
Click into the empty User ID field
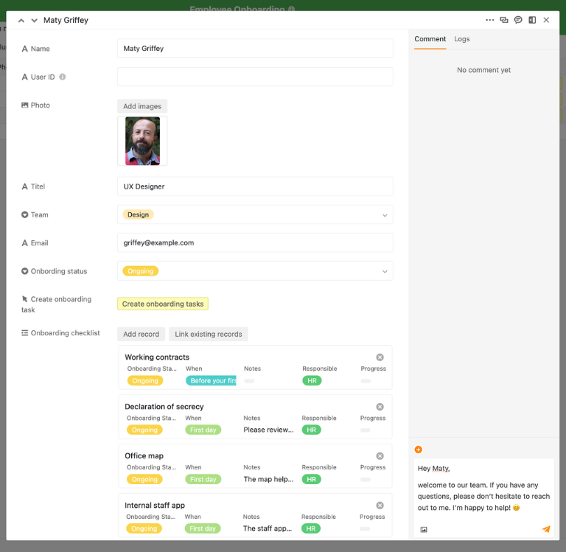click(x=255, y=77)
